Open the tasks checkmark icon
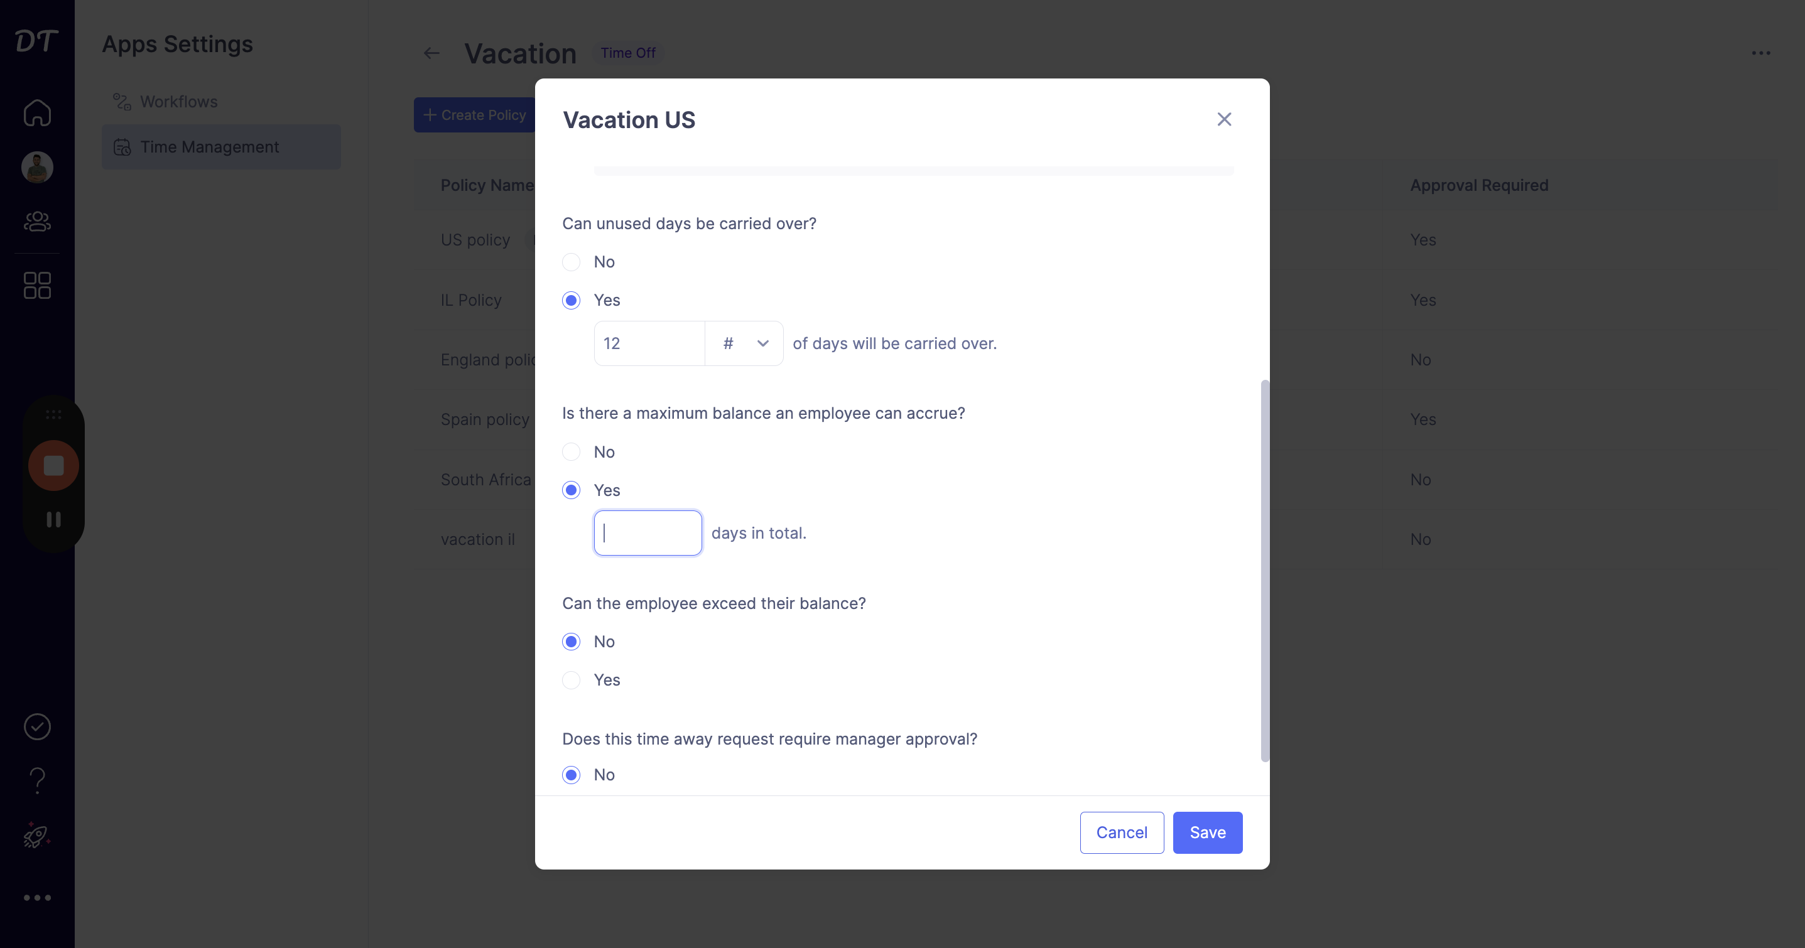Screen dimensions: 1805x948 37,726
